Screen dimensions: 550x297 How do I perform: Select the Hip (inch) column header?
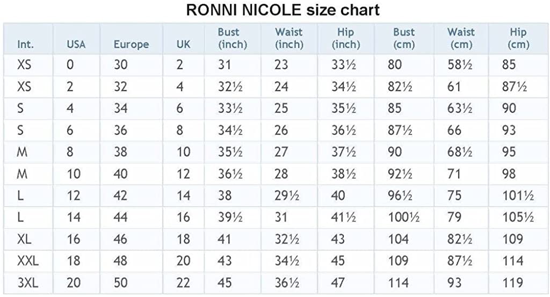(346, 38)
